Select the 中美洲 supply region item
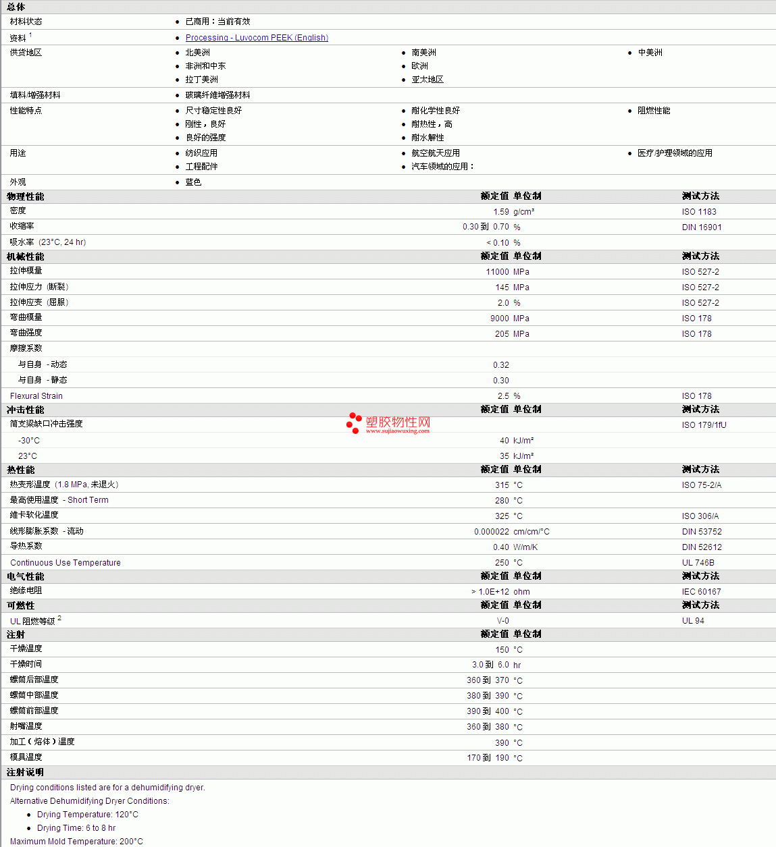 point(650,53)
